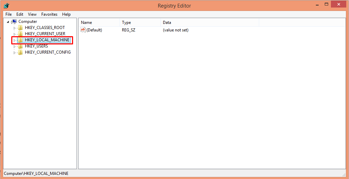This screenshot has width=349, height=179.
Task: Expand the HKEY_USERS key
Action: coord(14,46)
